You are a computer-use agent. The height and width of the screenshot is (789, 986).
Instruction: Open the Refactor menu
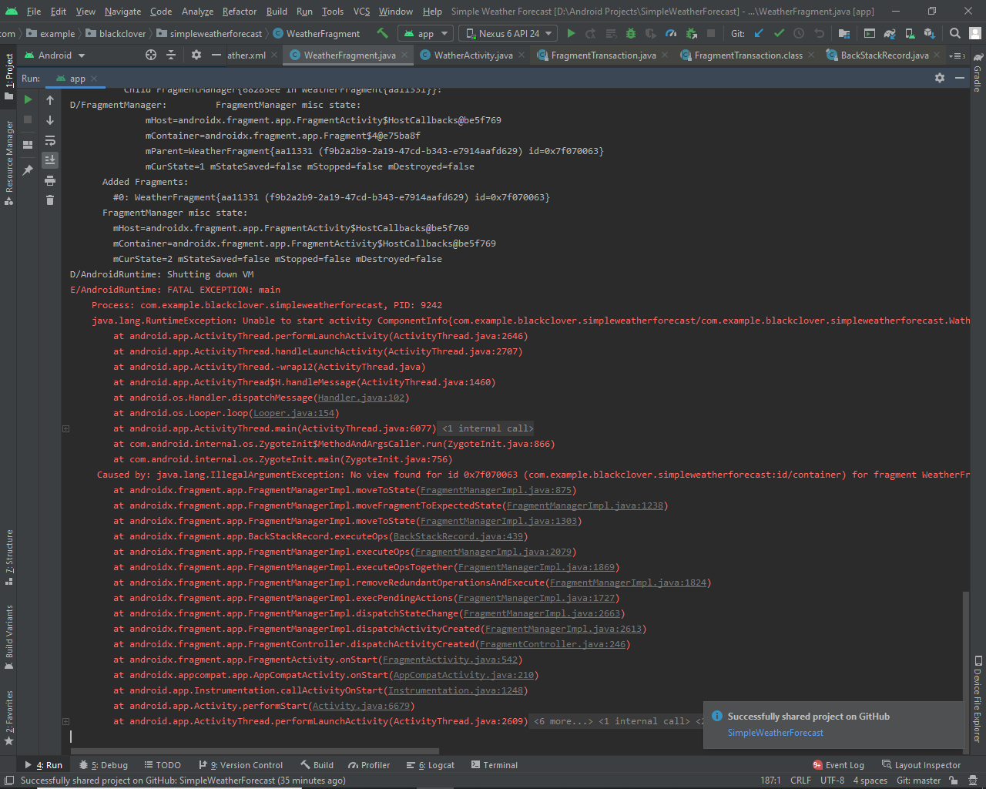coord(239,11)
